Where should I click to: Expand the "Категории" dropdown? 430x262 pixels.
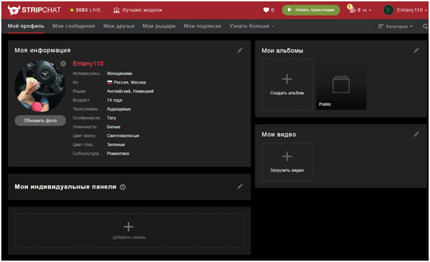(395, 26)
